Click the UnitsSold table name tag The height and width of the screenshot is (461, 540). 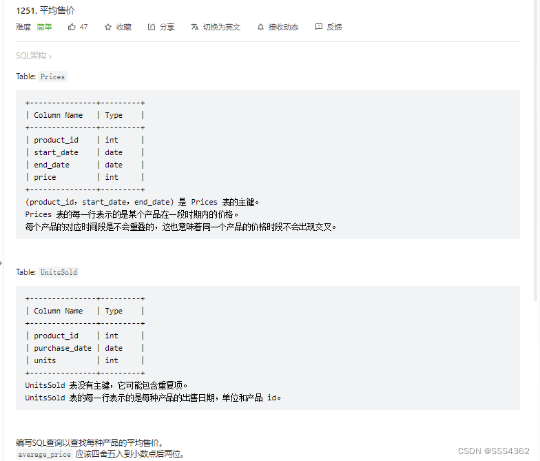tap(59, 272)
